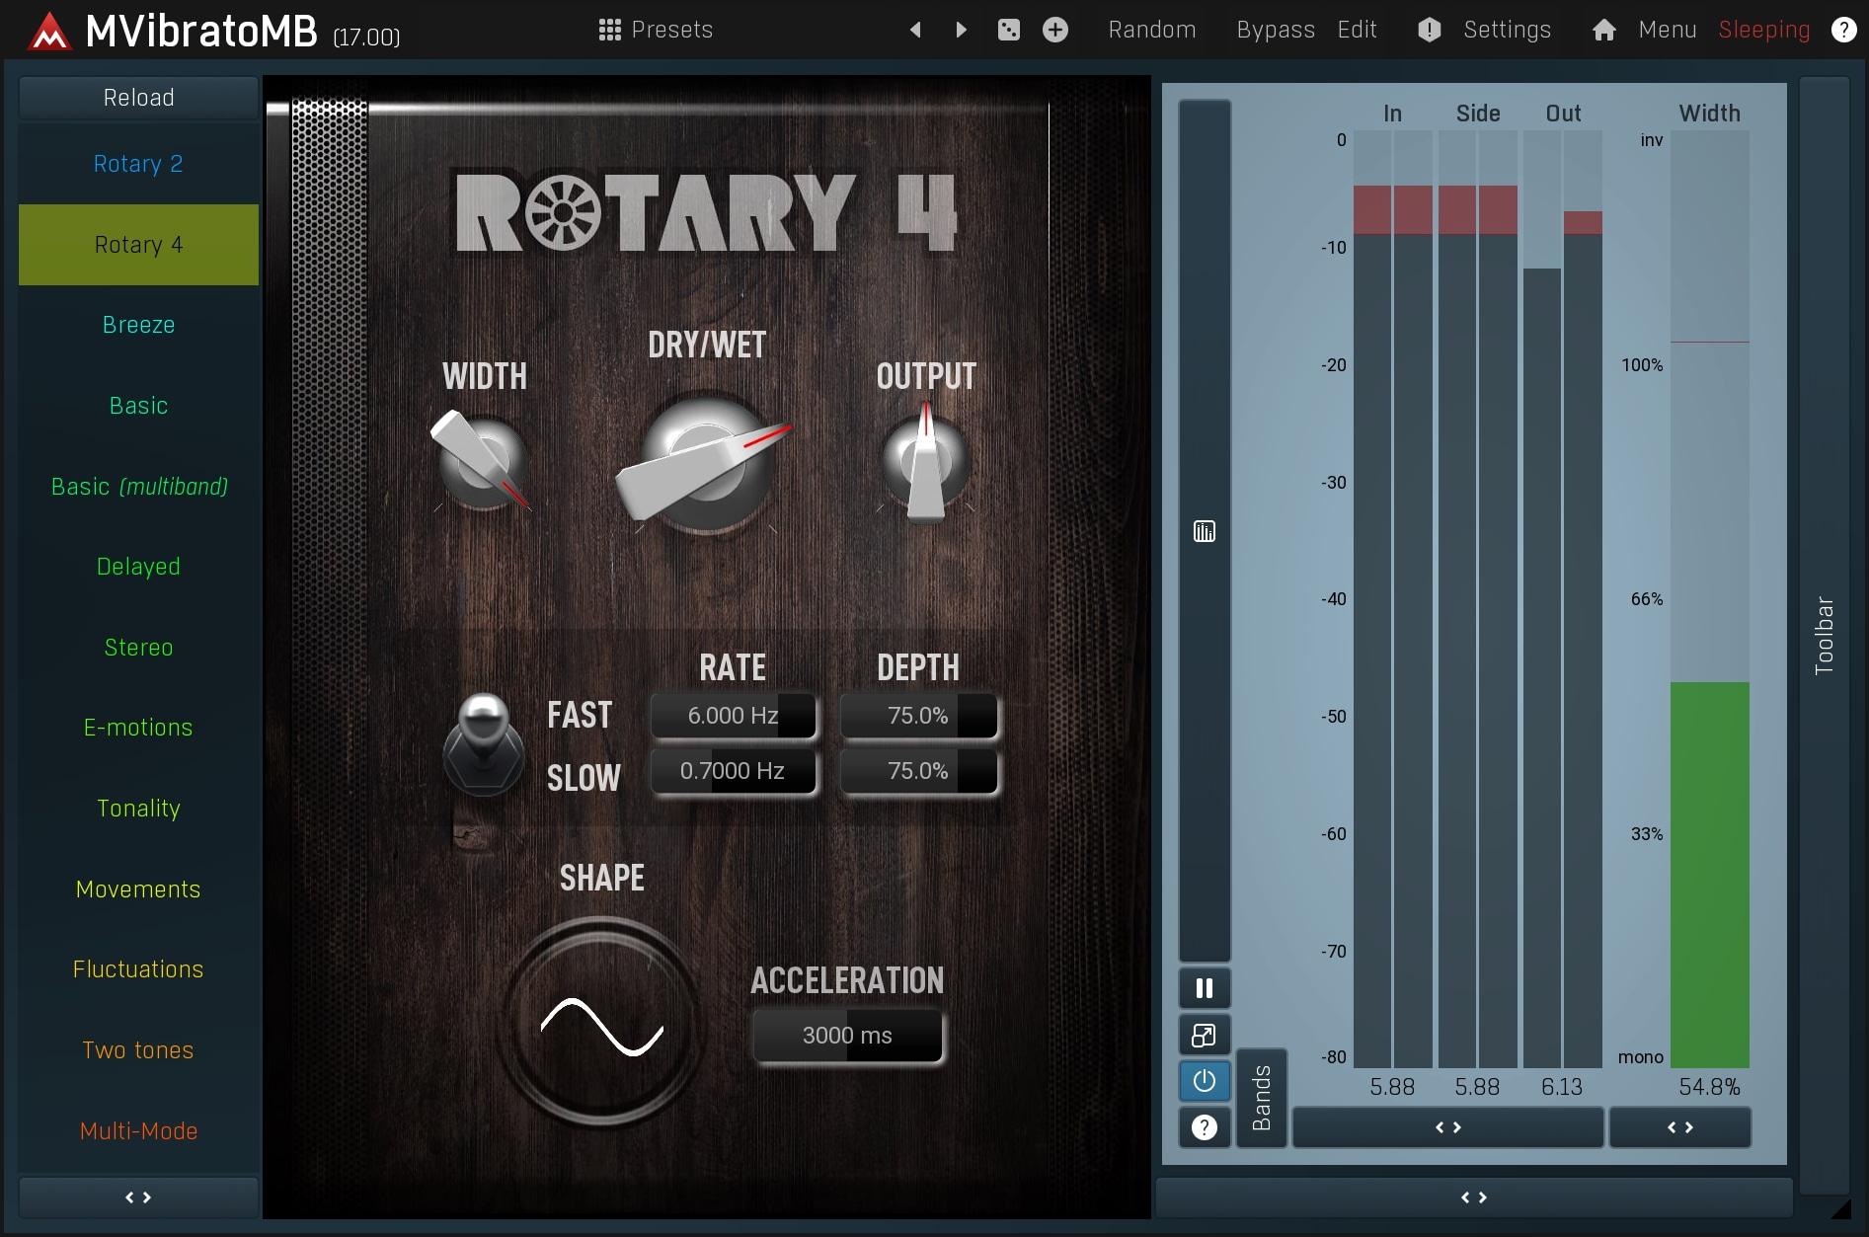Open the Menu item in the top bar
Viewport: 1869px width, 1237px height.
pos(1667,30)
